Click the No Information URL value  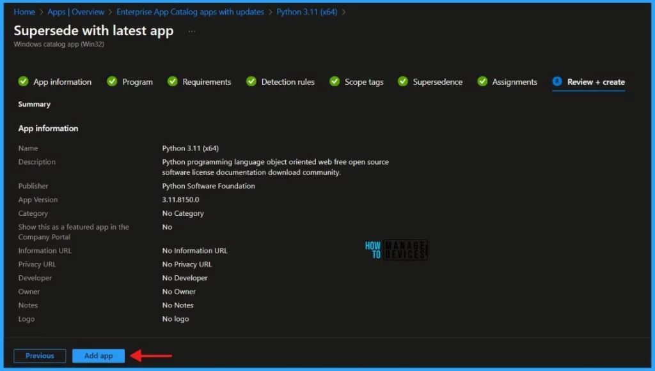194,250
